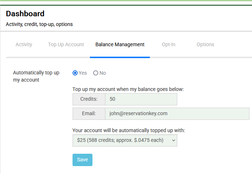Screen dimensions: 252x174
Task: Open the Options tab
Action: [x=205, y=44]
